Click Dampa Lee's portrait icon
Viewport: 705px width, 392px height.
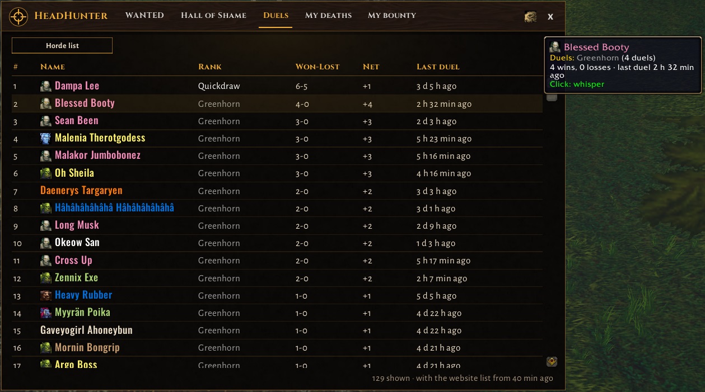pyautogui.click(x=46, y=86)
